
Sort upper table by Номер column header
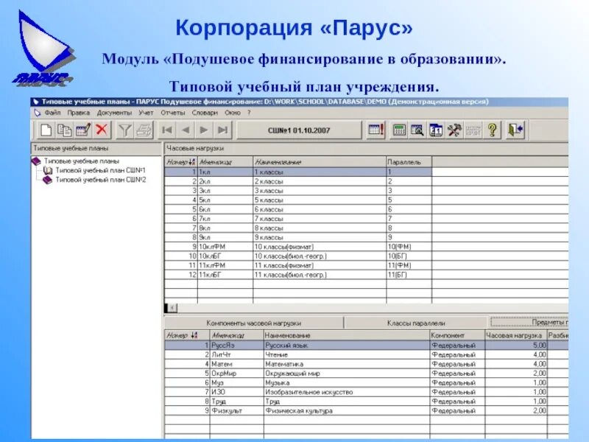[180, 162]
